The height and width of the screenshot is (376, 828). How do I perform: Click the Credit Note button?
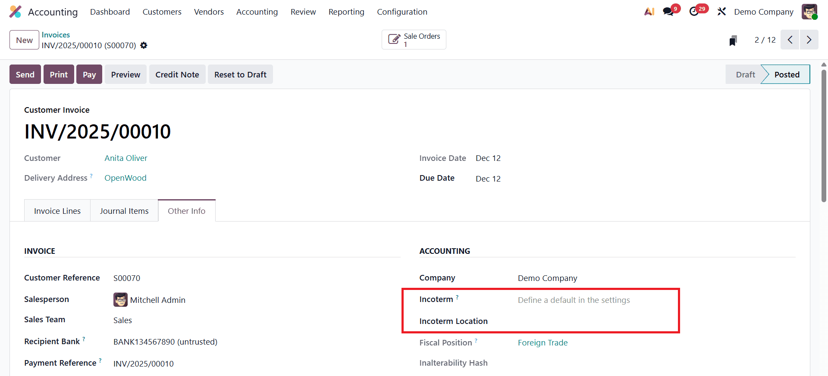177,74
